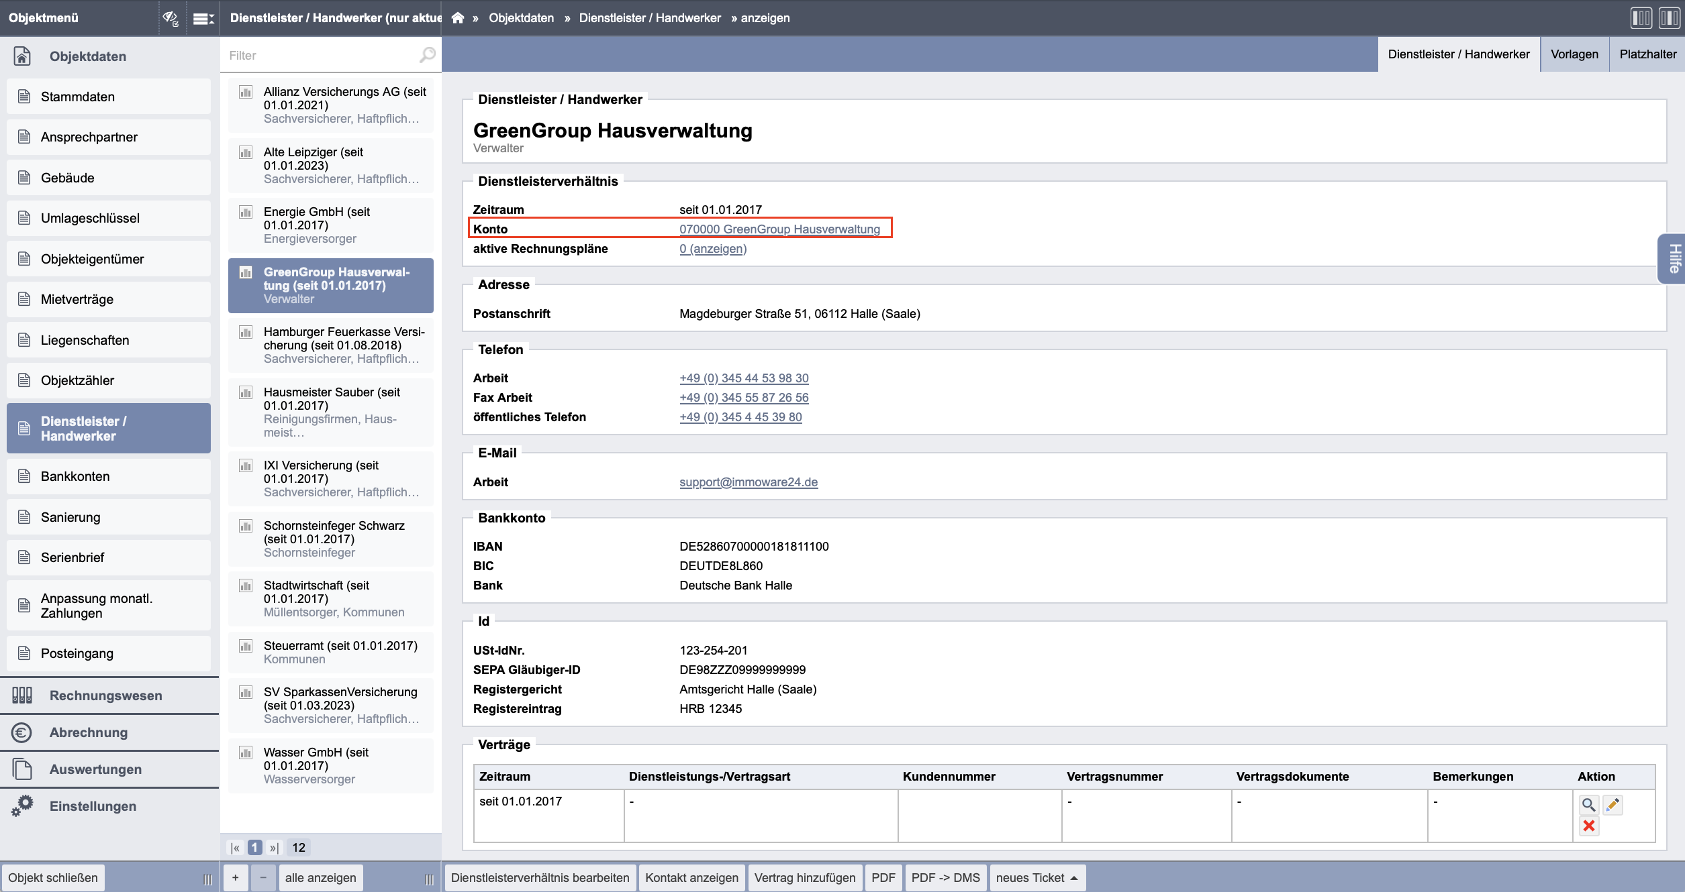Image resolution: width=1685 pixels, height=892 pixels.
Task: Select the Dienstleister / Handwerker tab
Action: (1459, 54)
